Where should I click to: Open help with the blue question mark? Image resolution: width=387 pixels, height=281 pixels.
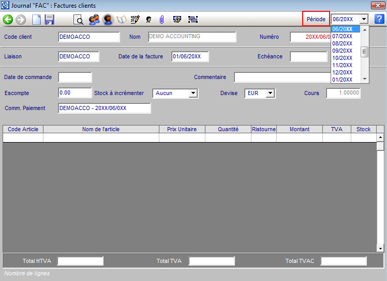point(379,19)
